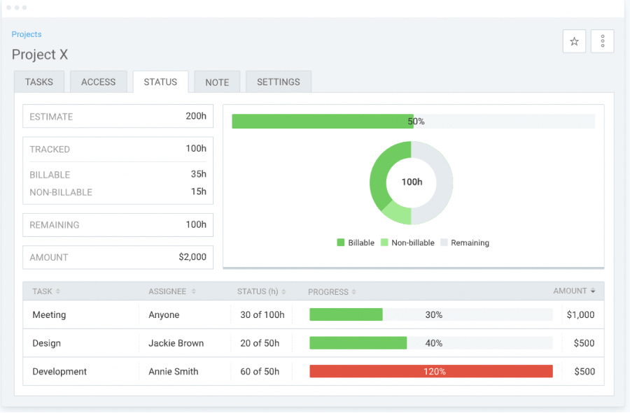
Task: Open the SETTINGS tab
Action: 279,82
